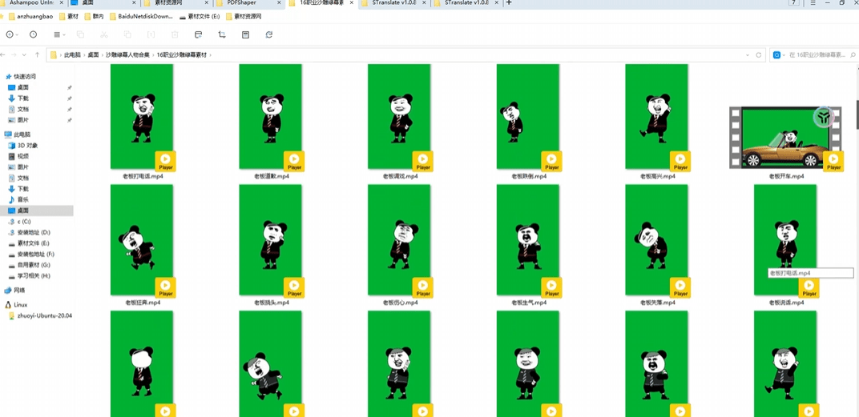
Task: Switch to the PDFShaper tab
Action: [241, 3]
